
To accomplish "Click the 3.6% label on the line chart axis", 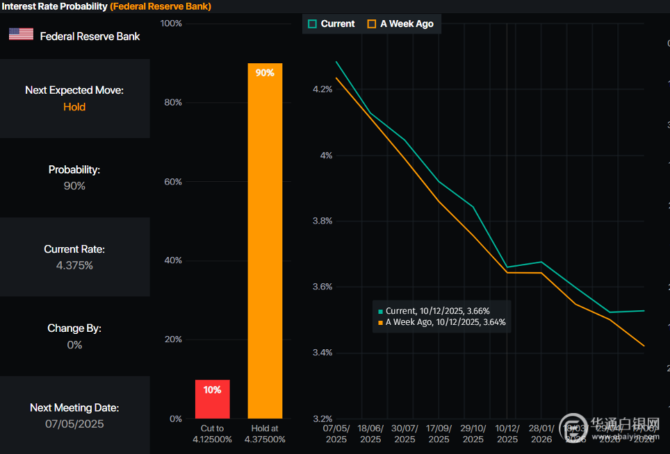I will click(322, 287).
